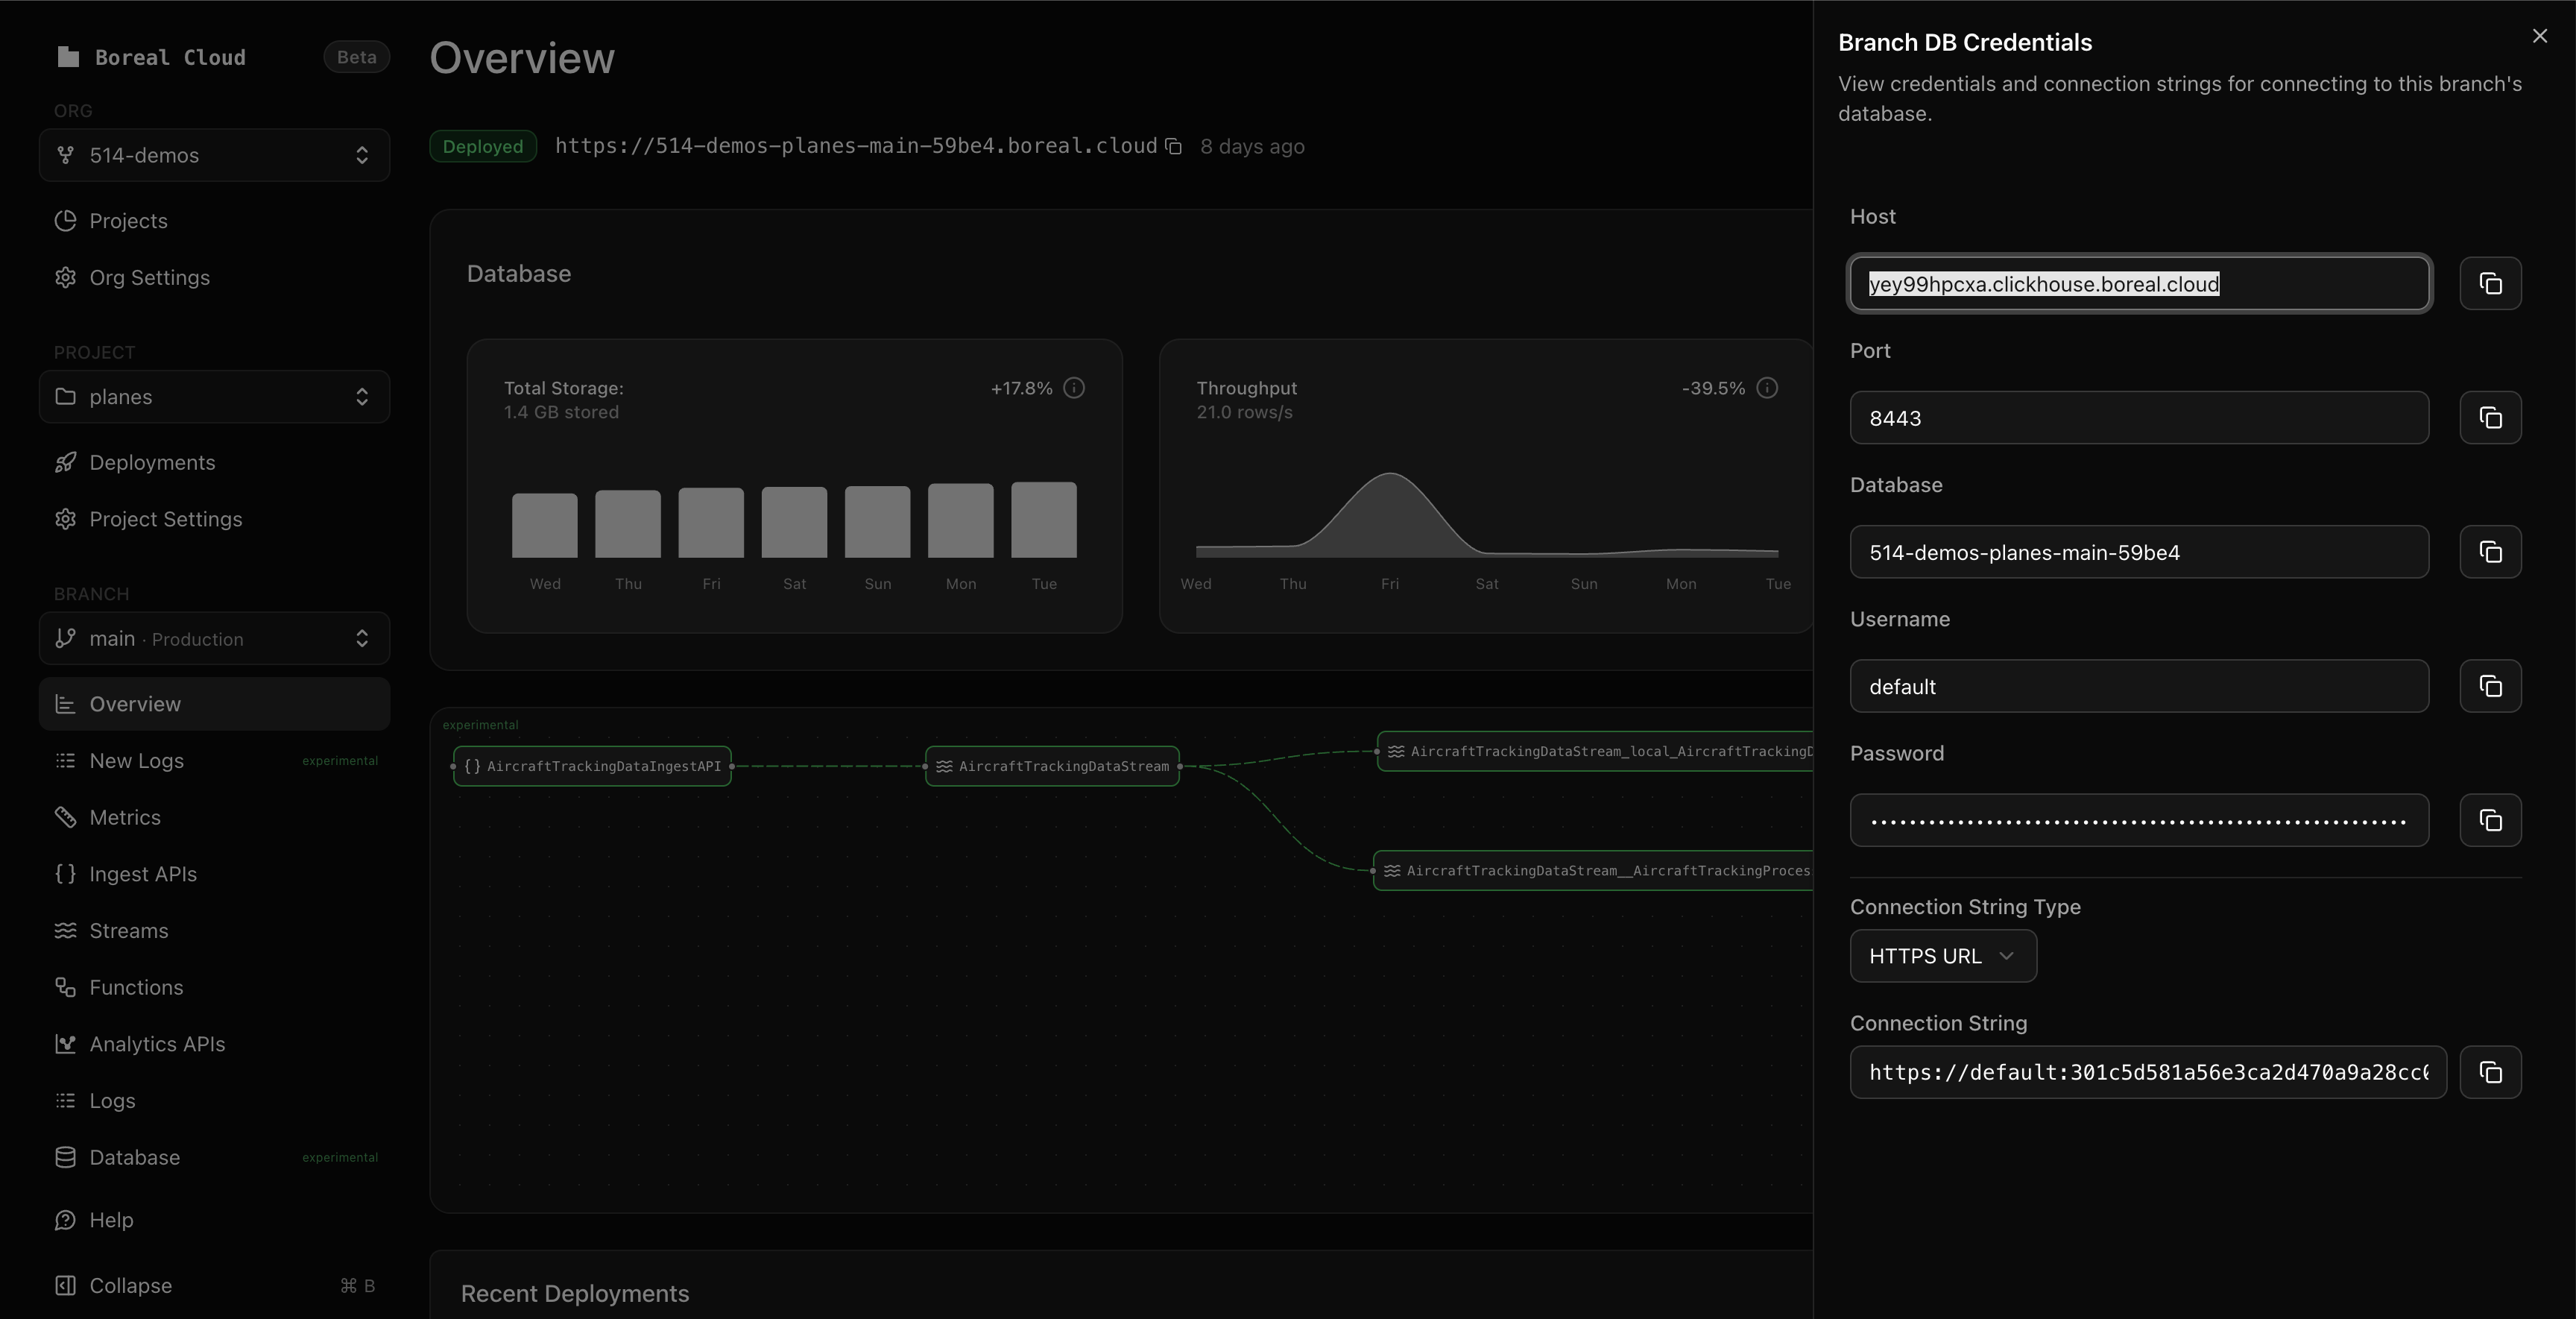
Task: Click the Throughput info icon
Action: pos(1767,388)
